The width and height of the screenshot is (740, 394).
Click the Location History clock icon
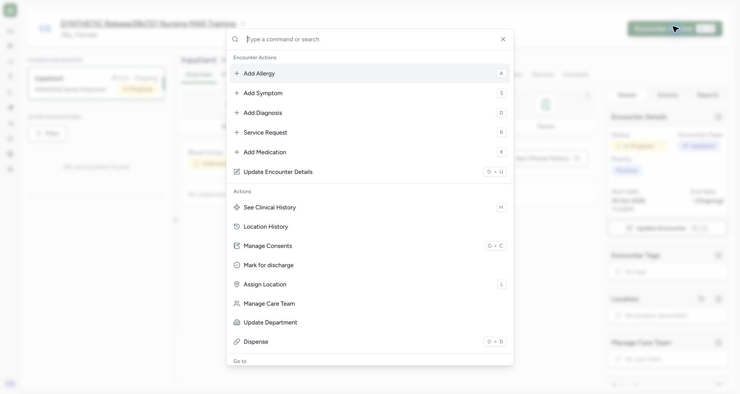(237, 227)
